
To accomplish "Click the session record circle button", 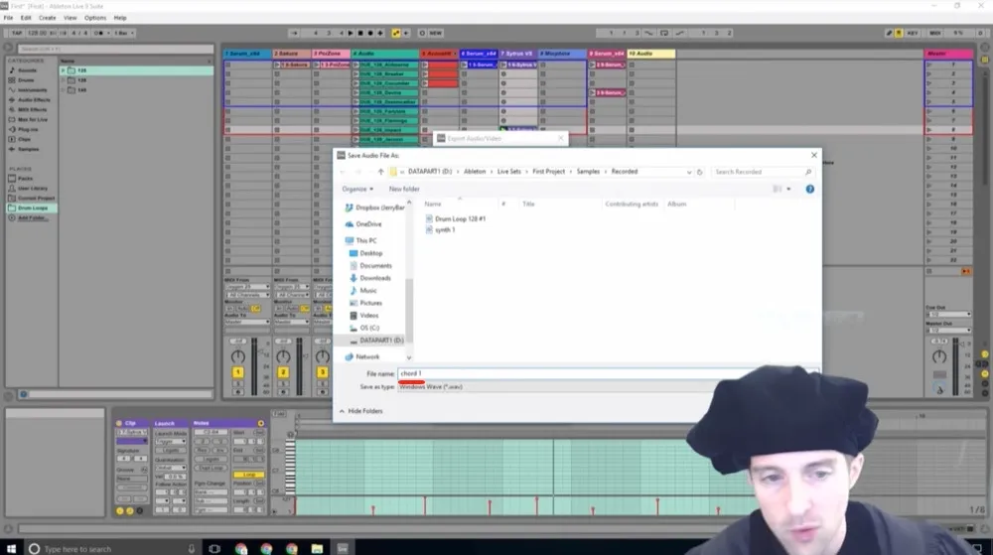I will click(422, 33).
